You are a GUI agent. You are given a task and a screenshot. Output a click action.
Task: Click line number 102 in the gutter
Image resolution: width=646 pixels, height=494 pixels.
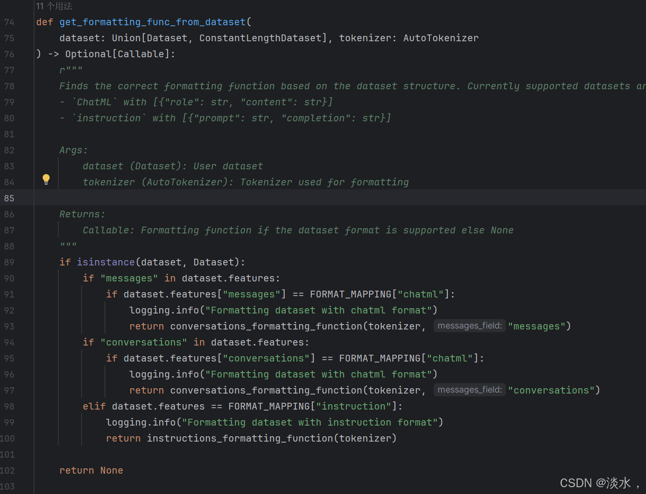[7, 471]
